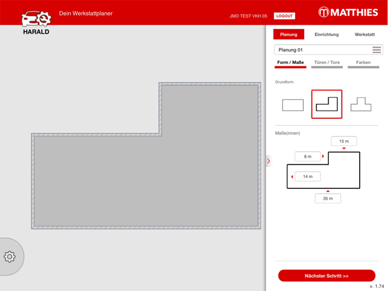Image resolution: width=388 pixels, height=291 pixels.
Task: Open the settings gear
Action: click(x=10, y=257)
